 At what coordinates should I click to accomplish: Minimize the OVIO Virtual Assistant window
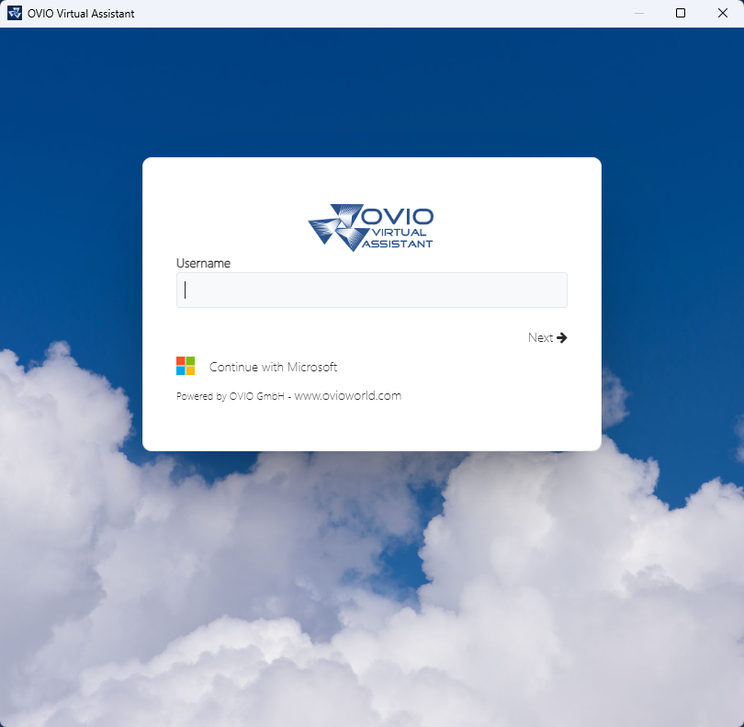[x=639, y=13]
